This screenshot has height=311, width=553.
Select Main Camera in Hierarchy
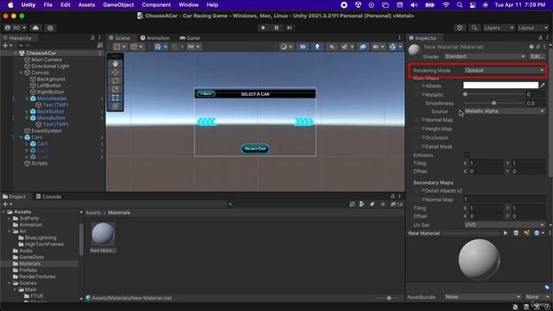(46, 60)
